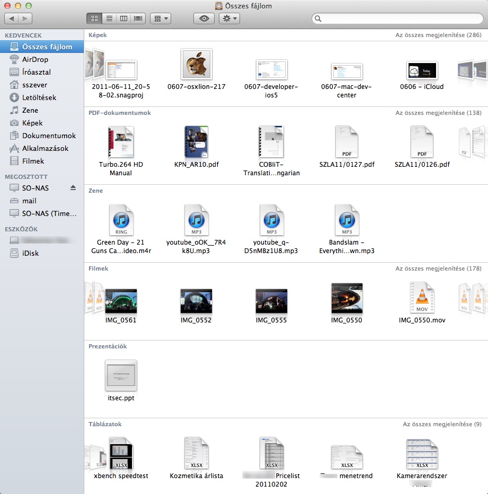488x494 pixels.
Task: Select the COBIiT Translation PDF
Action: tap(271, 142)
